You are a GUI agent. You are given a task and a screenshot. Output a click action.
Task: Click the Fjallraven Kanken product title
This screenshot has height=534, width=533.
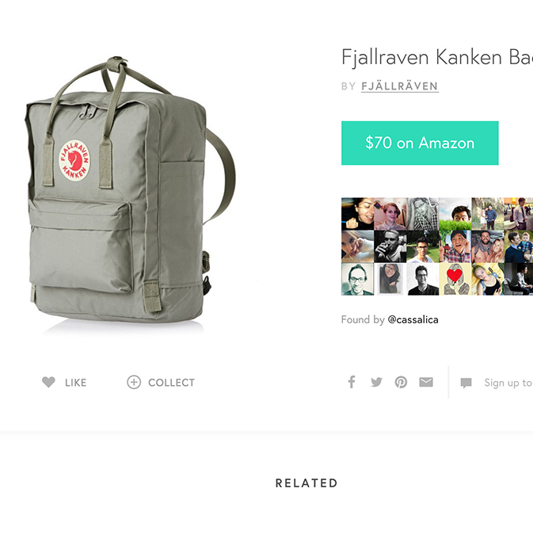tap(437, 57)
